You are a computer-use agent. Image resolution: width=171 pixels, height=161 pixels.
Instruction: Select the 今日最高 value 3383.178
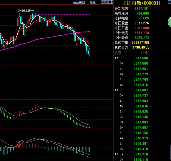point(141,33)
